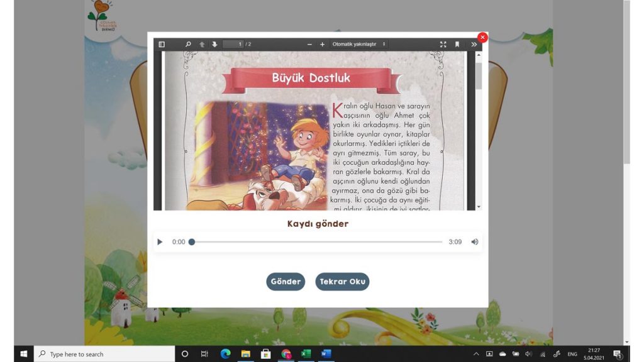The width and height of the screenshot is (644, 362).
Task: Click the PDF vertical scrollbar thumb
Action: tap(479, 76)
